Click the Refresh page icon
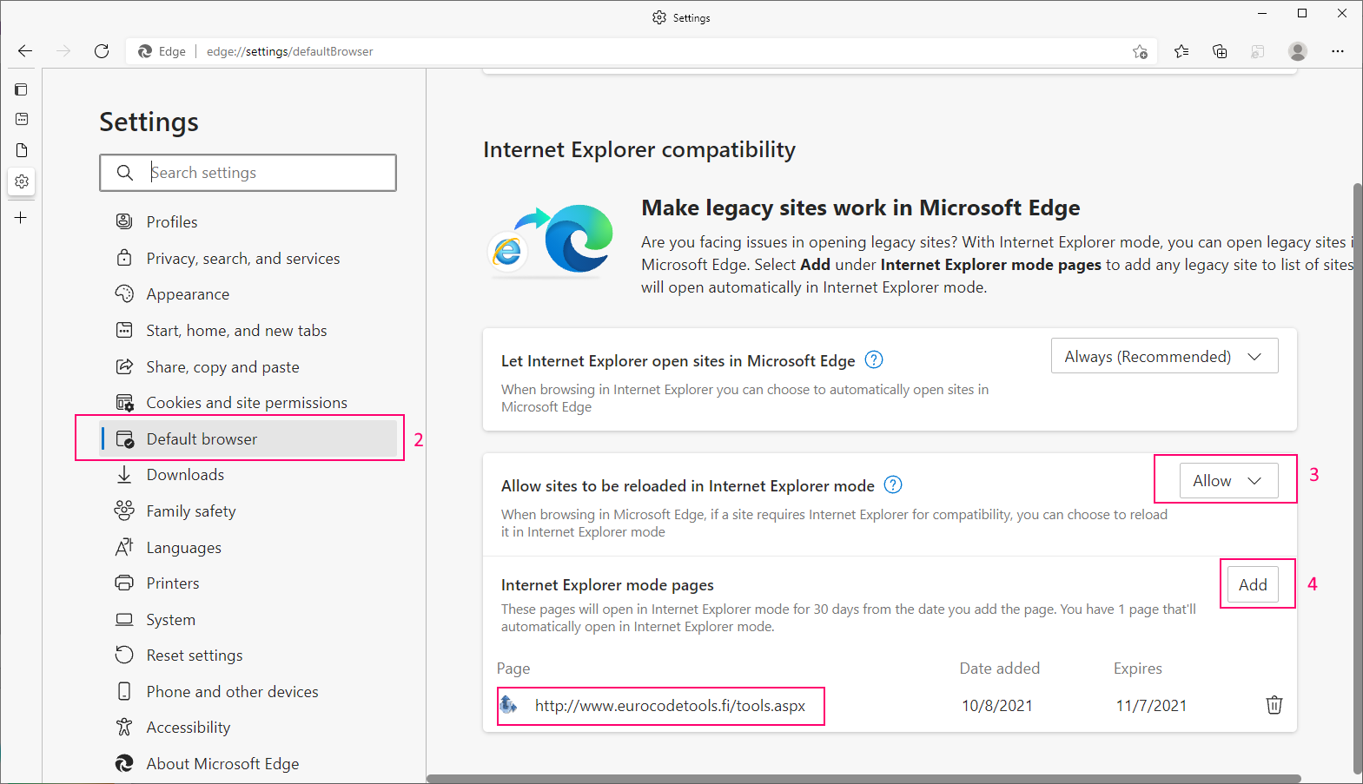The width and height of the screenshot is (1363, 784). click(x=102, y=51)
